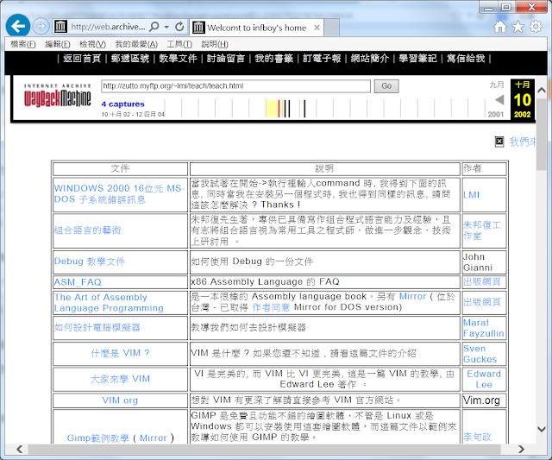Click the Wayback Machine logo
The width and height of the screenshot is (552, 460).
(x=57, y=100)
